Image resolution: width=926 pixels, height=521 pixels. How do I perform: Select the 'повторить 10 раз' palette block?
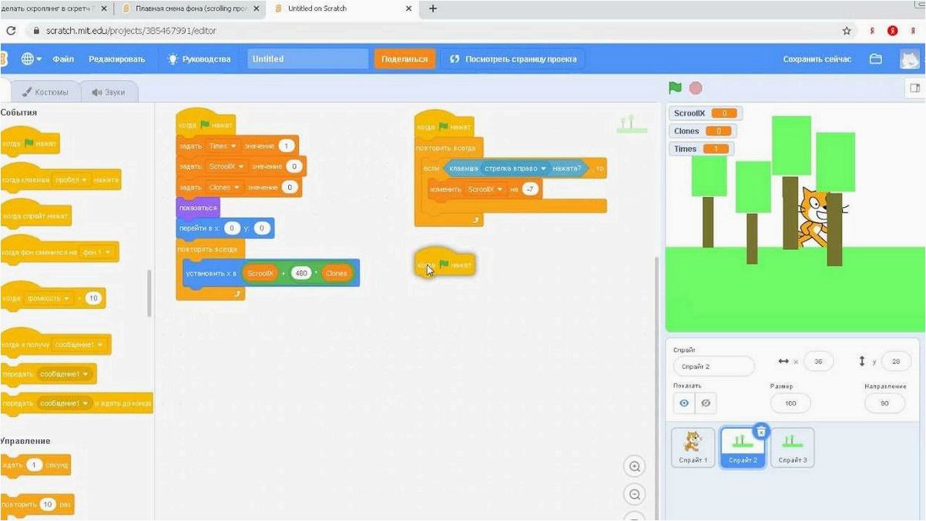pyautogui.click(x=37, y=505)
